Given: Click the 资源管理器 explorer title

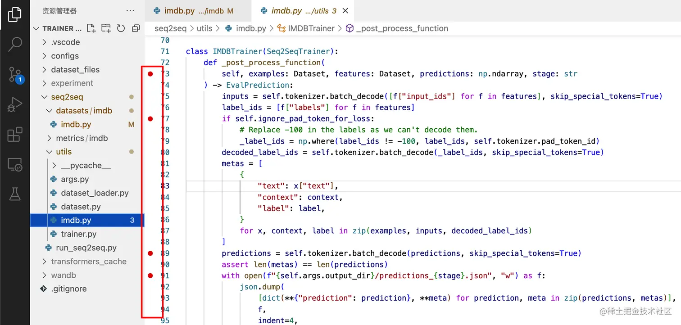Looking at the screenshot, I should (59, 11).
